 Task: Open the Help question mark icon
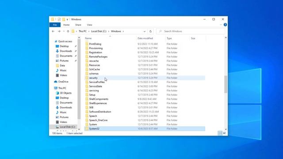225,25
